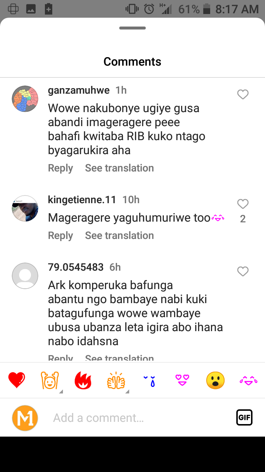The height and width of the screenshot is (472, 265).
Task: Add the crying face emoji reaction
Action: 149,381
